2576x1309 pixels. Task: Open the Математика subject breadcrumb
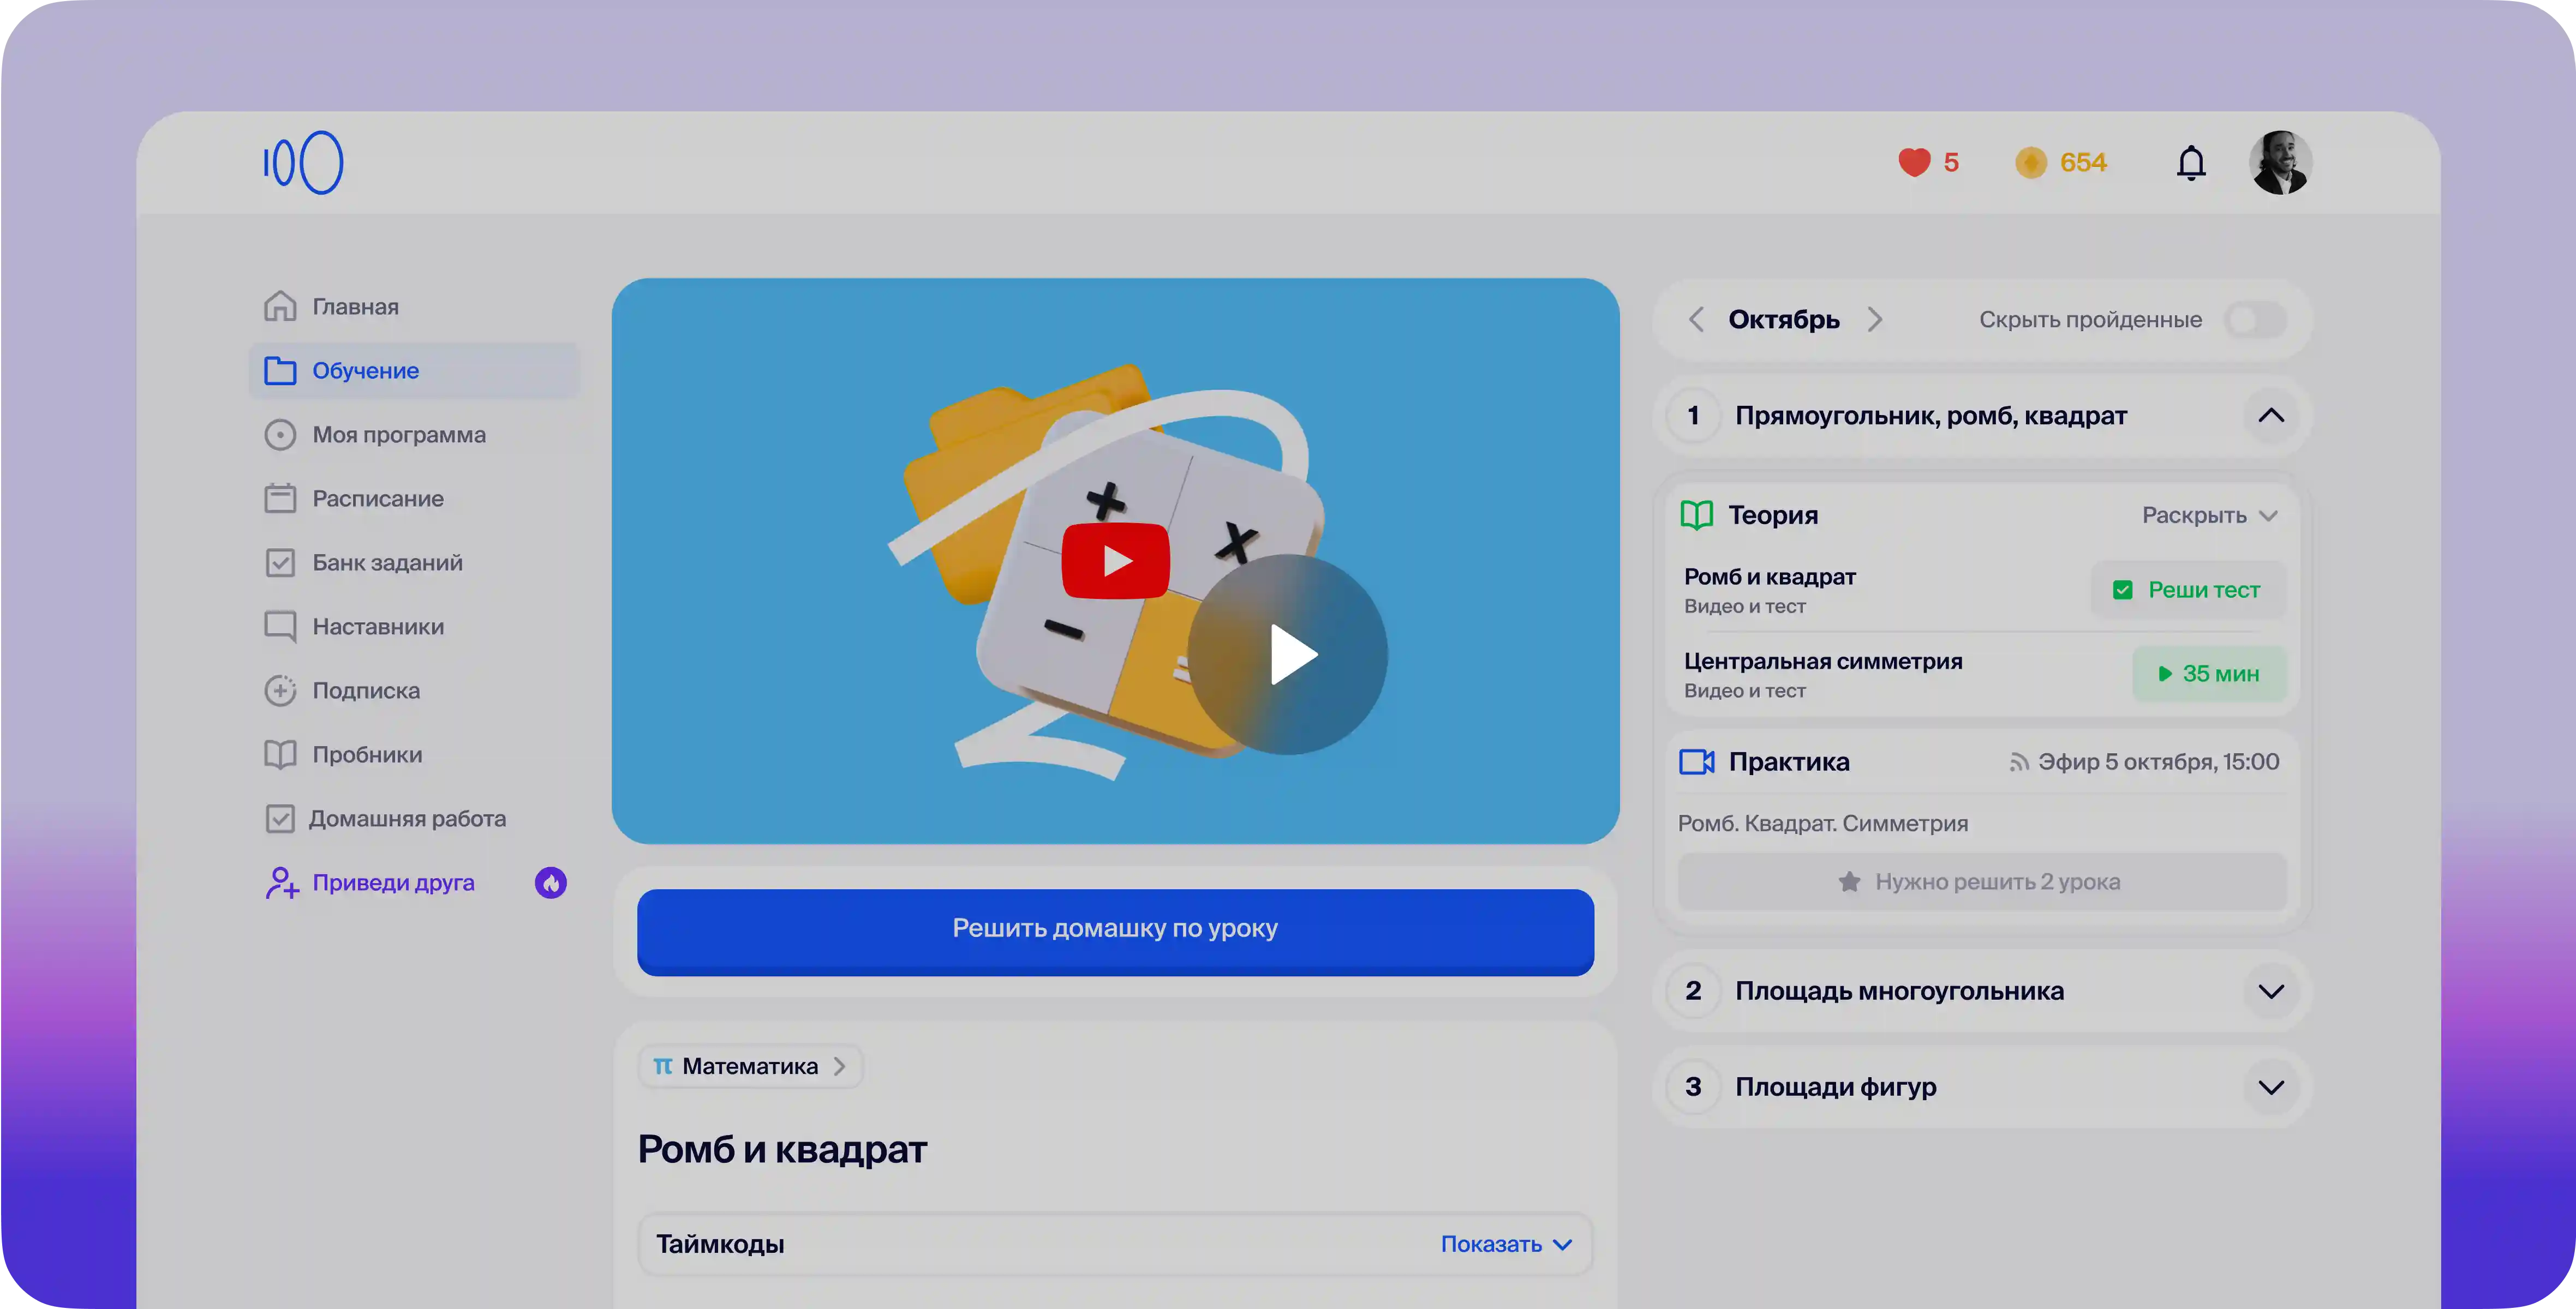[750, 1066]
